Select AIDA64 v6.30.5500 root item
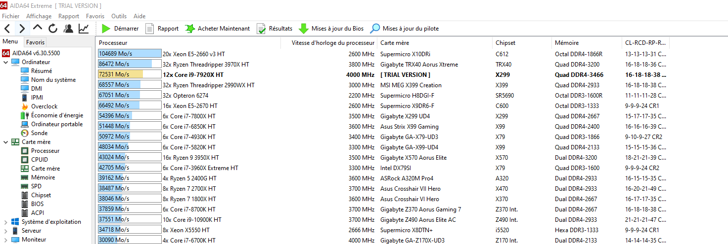This screenshot has width=728, height=244. click(31, 53)
